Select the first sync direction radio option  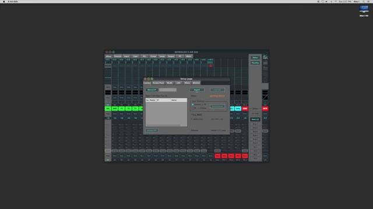[193, 105]
